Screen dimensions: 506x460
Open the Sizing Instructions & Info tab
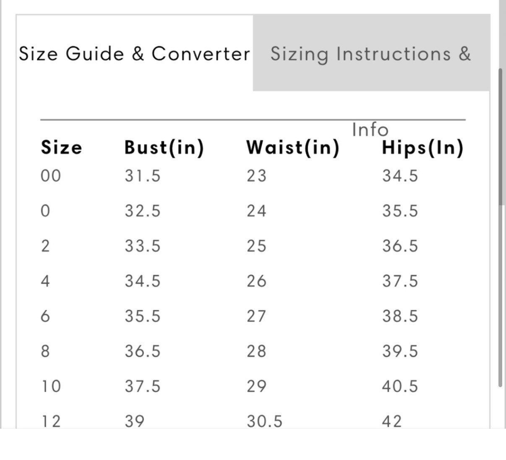(x=371, y=53)
